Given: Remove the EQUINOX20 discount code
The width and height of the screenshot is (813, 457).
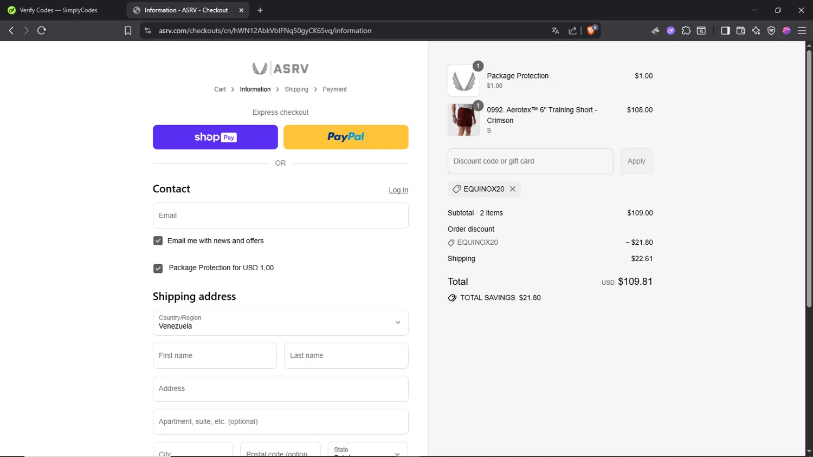Looking at the screenshot, I should [x=513, y=189].
